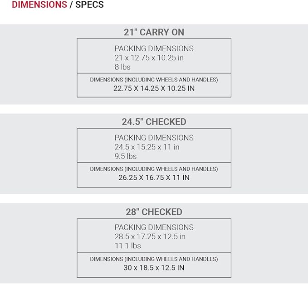308x284 pixels.
Task: Click wheels and handles label under 28" Checked
Action: point(154,259)
